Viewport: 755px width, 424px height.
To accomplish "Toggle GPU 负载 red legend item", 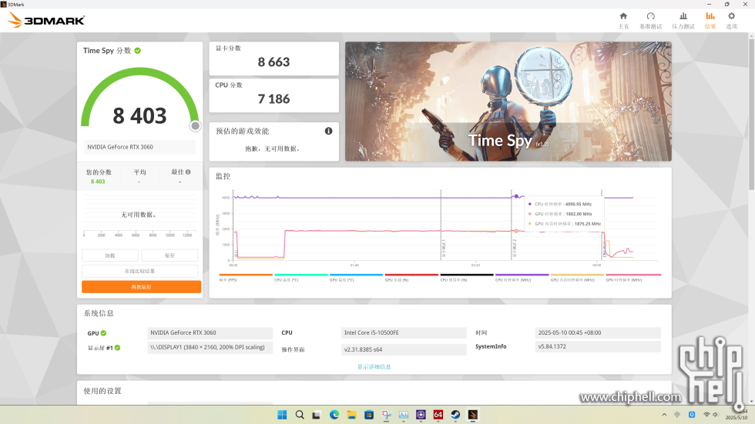I will 411,277.
